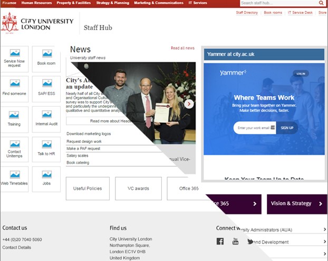
Task: Open the Salary scales link
Action: click(78, 156)
